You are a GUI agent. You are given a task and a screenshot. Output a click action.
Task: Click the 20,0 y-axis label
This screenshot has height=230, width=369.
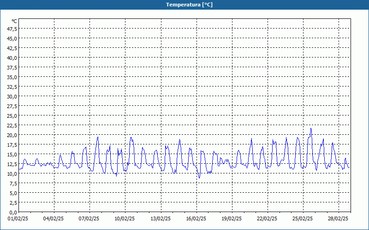12,135
